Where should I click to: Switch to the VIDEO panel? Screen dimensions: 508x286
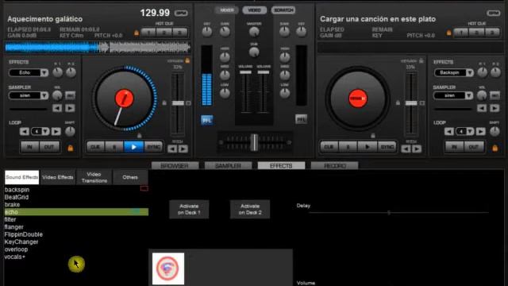coord(254,10)
